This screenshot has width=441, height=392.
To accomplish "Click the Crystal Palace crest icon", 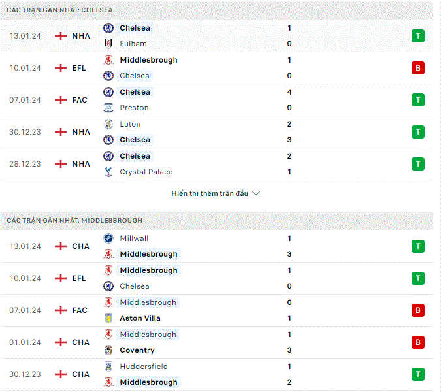I will 108,172.
